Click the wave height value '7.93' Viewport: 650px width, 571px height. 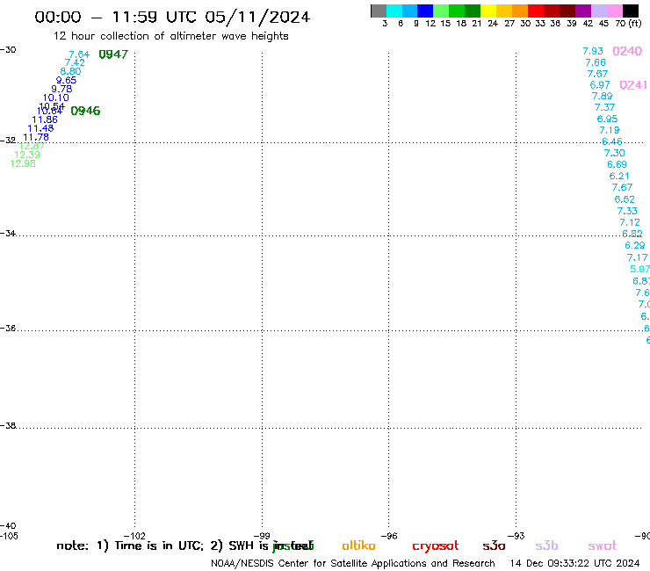(593, 51)
